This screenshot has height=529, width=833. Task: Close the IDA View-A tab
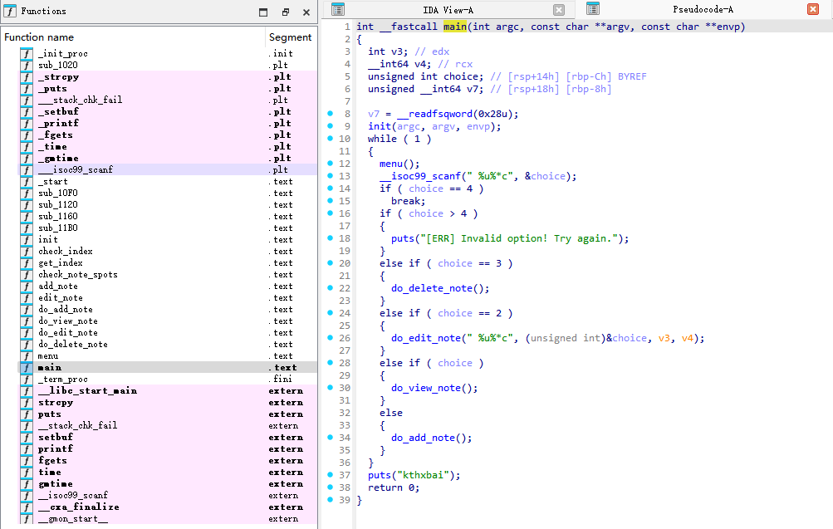click(x=558, y=10)
